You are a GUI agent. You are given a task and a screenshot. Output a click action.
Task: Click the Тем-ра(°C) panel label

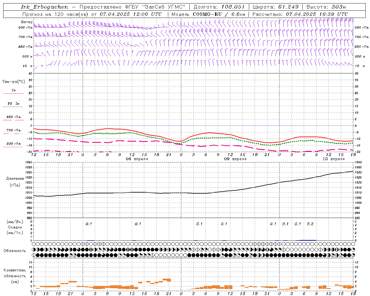(14, 82)
